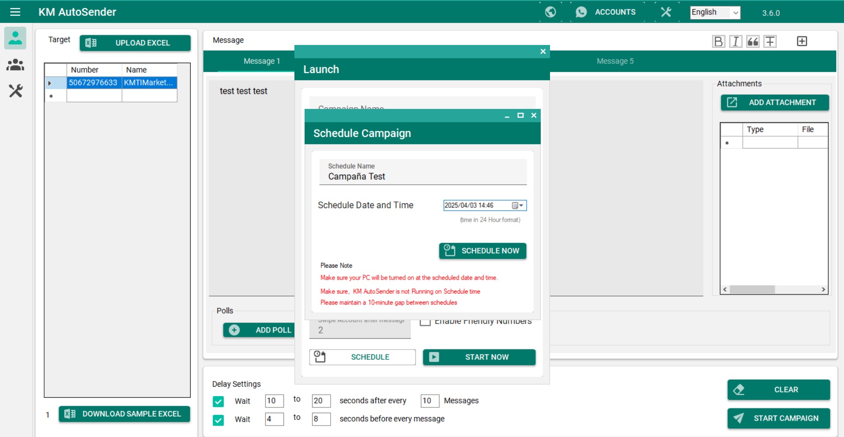Screen dimensions: 844x437
Task: Apply strikethrough formatting to message
Action: pyautogui.click(x=770, y=41)
